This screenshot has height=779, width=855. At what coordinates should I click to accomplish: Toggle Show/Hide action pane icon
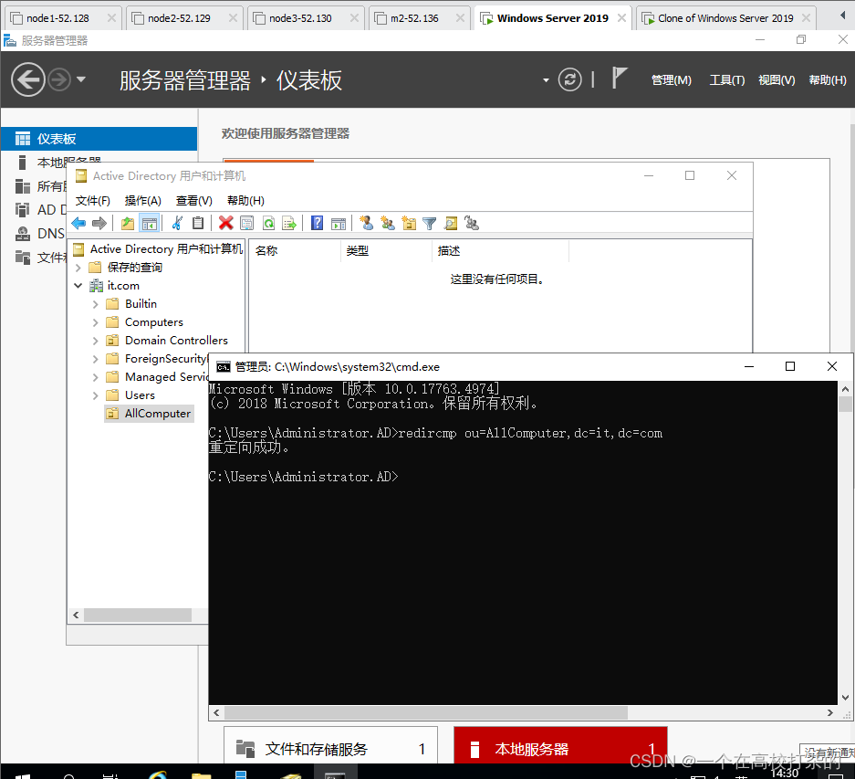339,223
